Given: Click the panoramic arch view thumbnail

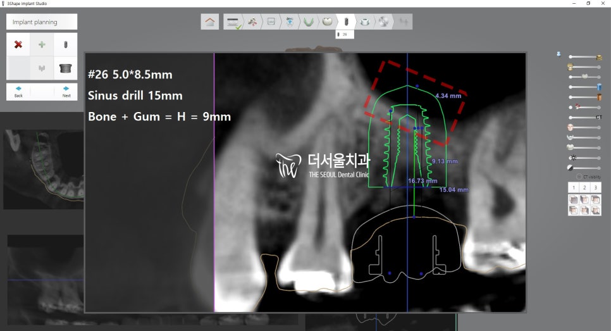Looking at the screenshot, I should point(42,169).
